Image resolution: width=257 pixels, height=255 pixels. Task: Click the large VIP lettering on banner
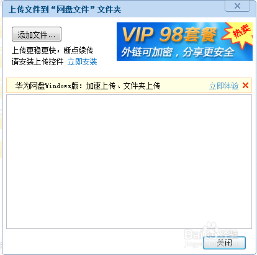coord(138,35)
